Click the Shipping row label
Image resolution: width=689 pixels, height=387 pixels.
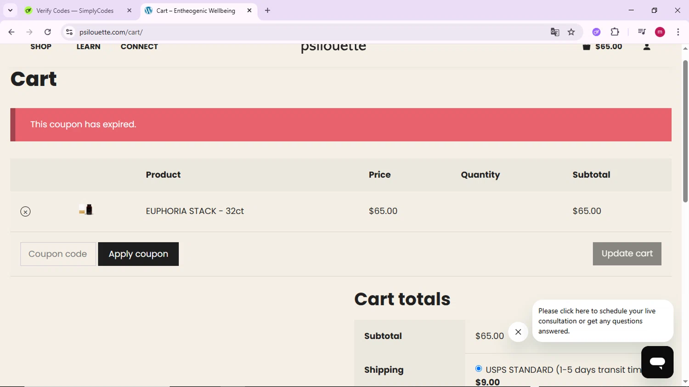click(384, 370)
